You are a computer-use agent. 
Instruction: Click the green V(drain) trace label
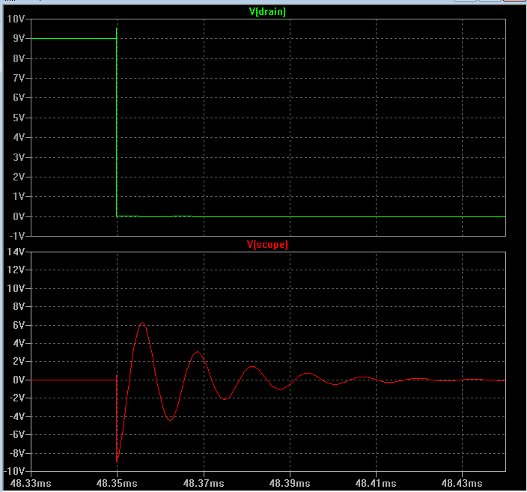coord(267,12)
